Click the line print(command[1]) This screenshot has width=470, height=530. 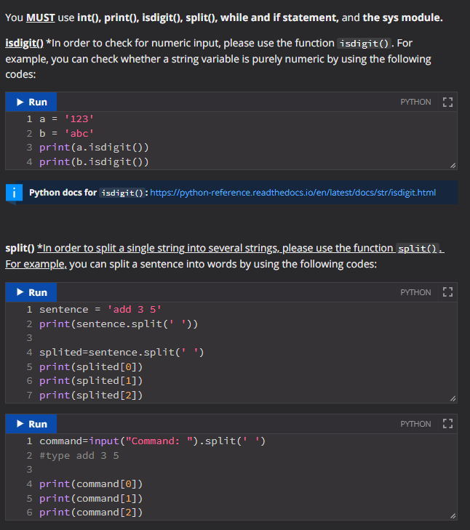tap(91, 499)
